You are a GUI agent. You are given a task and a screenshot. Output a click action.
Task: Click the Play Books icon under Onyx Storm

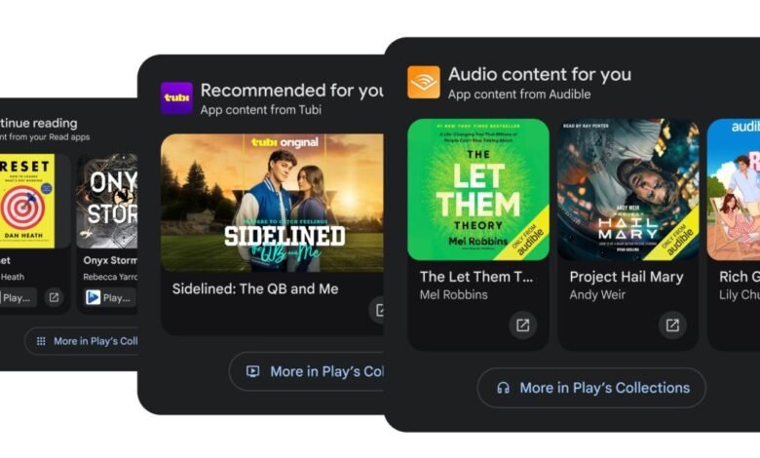[93, 297]
